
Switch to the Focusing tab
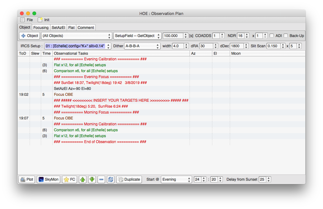click(x=41, y=27)
